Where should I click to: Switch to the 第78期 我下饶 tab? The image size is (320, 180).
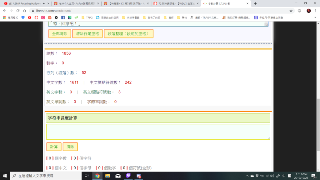(x=127, y=3)
